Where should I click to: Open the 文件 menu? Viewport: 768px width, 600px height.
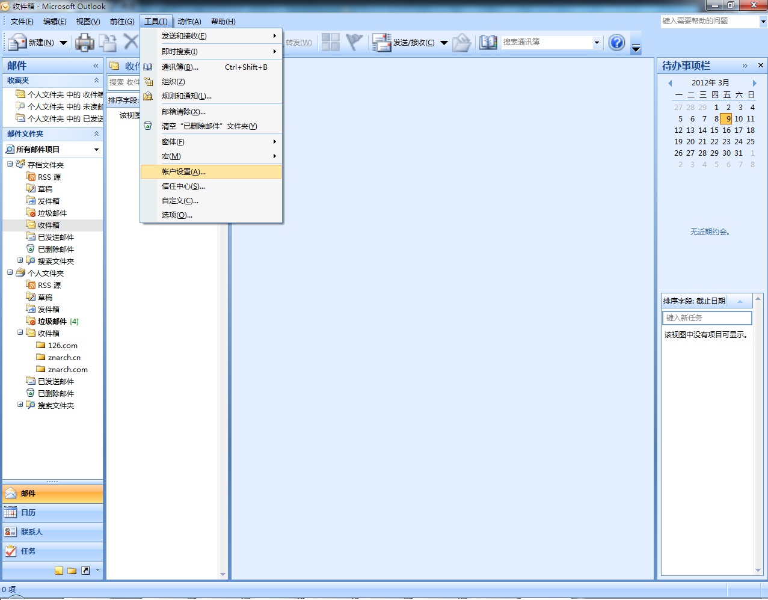pyautogui.click(x=22, y=22)
